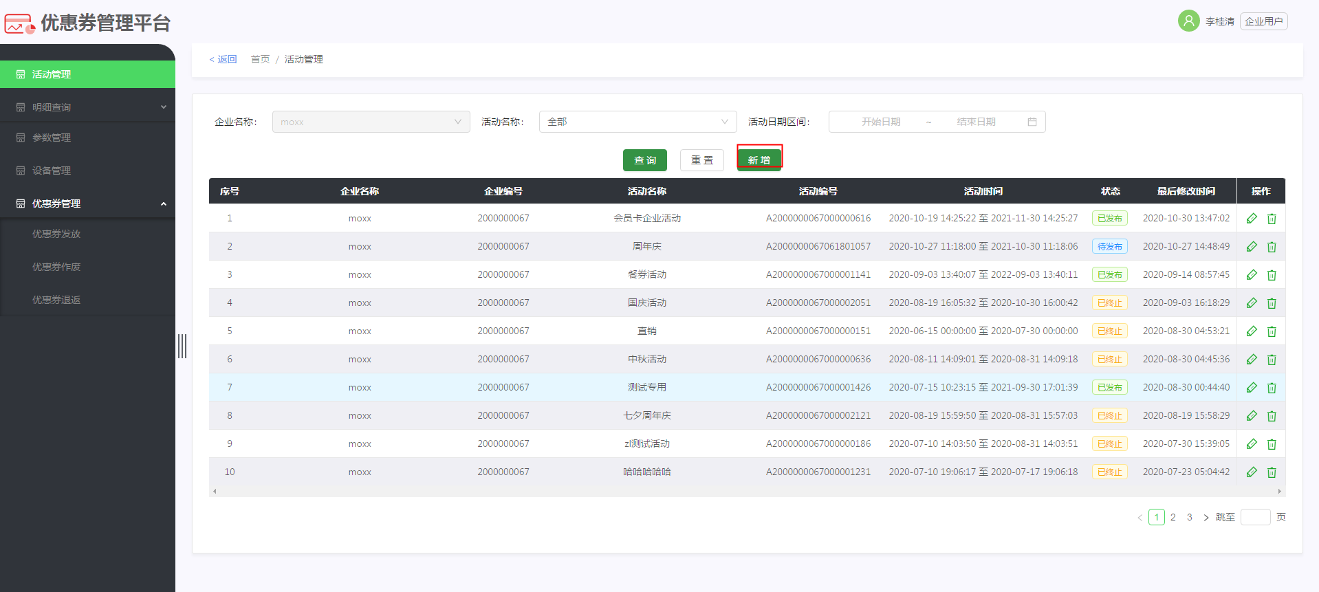Open 优惠券退返 submenu item
Viewport: 1319px width, 592px height.
pyautogui.click(x=87, y=300)
